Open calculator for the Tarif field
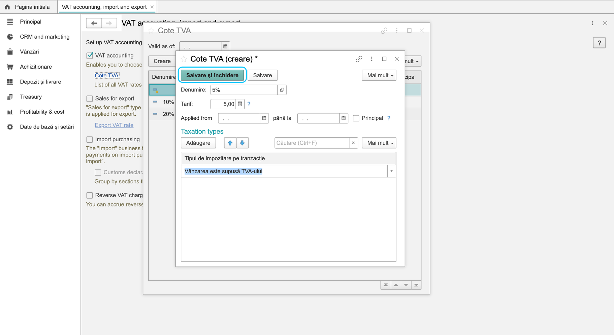 240,104
